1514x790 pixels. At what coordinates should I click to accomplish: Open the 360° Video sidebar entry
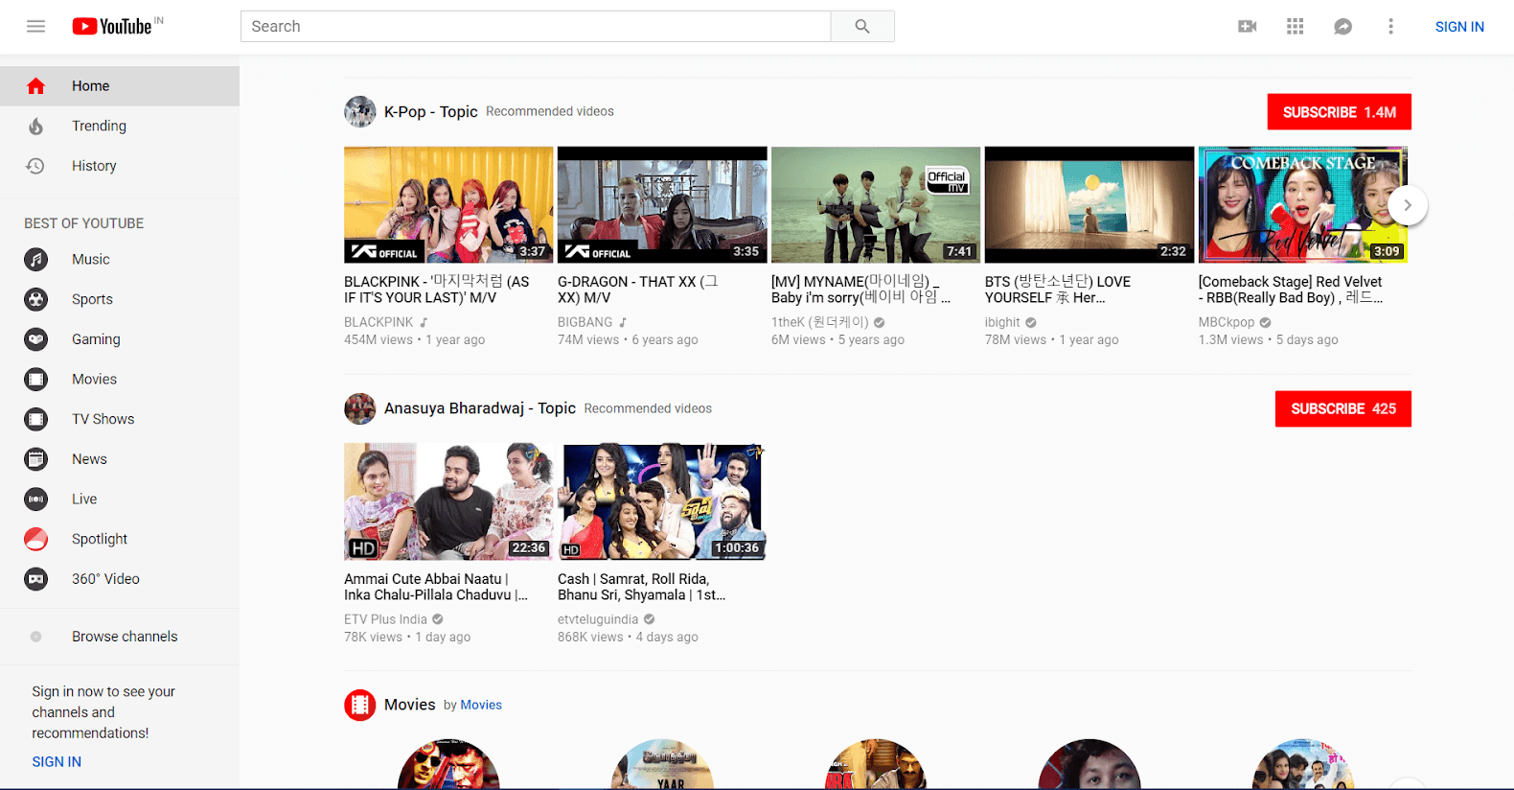click(120, 579)
